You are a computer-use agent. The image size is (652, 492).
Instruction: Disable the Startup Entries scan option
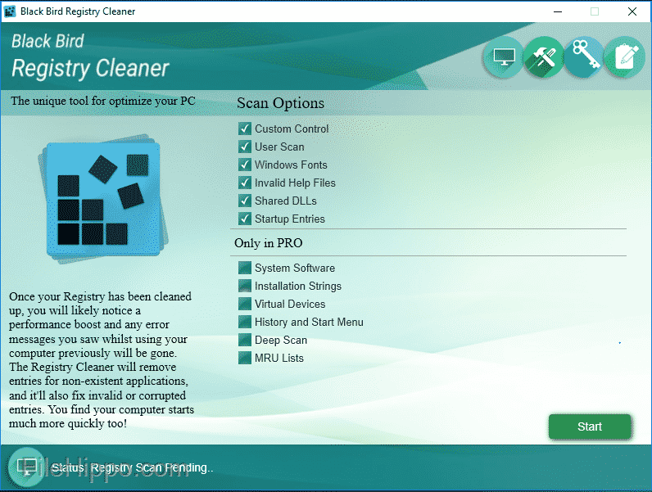[x=245, y=219]
